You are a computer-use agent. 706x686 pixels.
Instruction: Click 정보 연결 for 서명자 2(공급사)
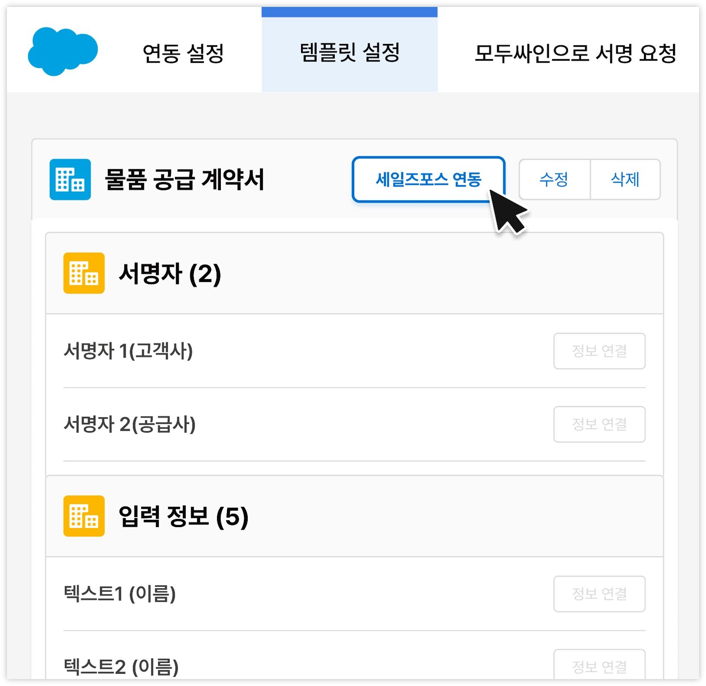[599, 424]
